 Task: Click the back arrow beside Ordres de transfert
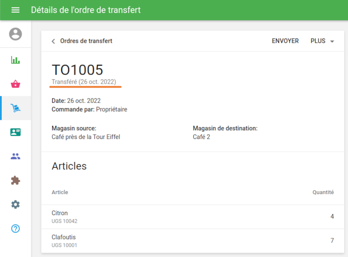click(53, 41)
